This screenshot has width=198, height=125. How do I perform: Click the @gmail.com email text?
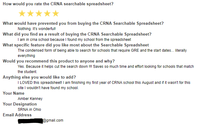click(53, 120)
